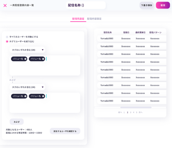Remove second バリュー名 tag in lower tag box
This screenshot has height=148, width=172.
(43, 96)
